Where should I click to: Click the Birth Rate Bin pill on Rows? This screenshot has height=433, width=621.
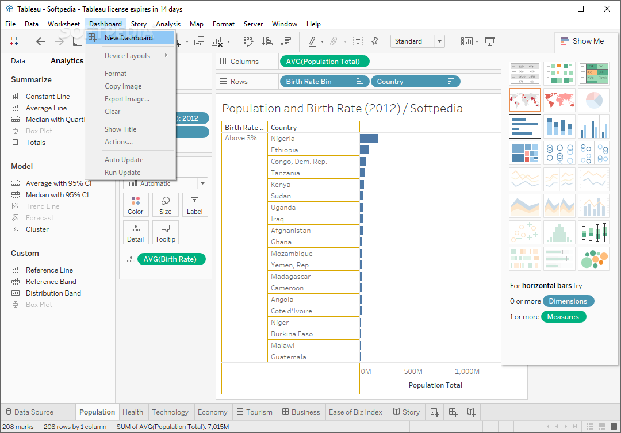[x=324, y=81]
